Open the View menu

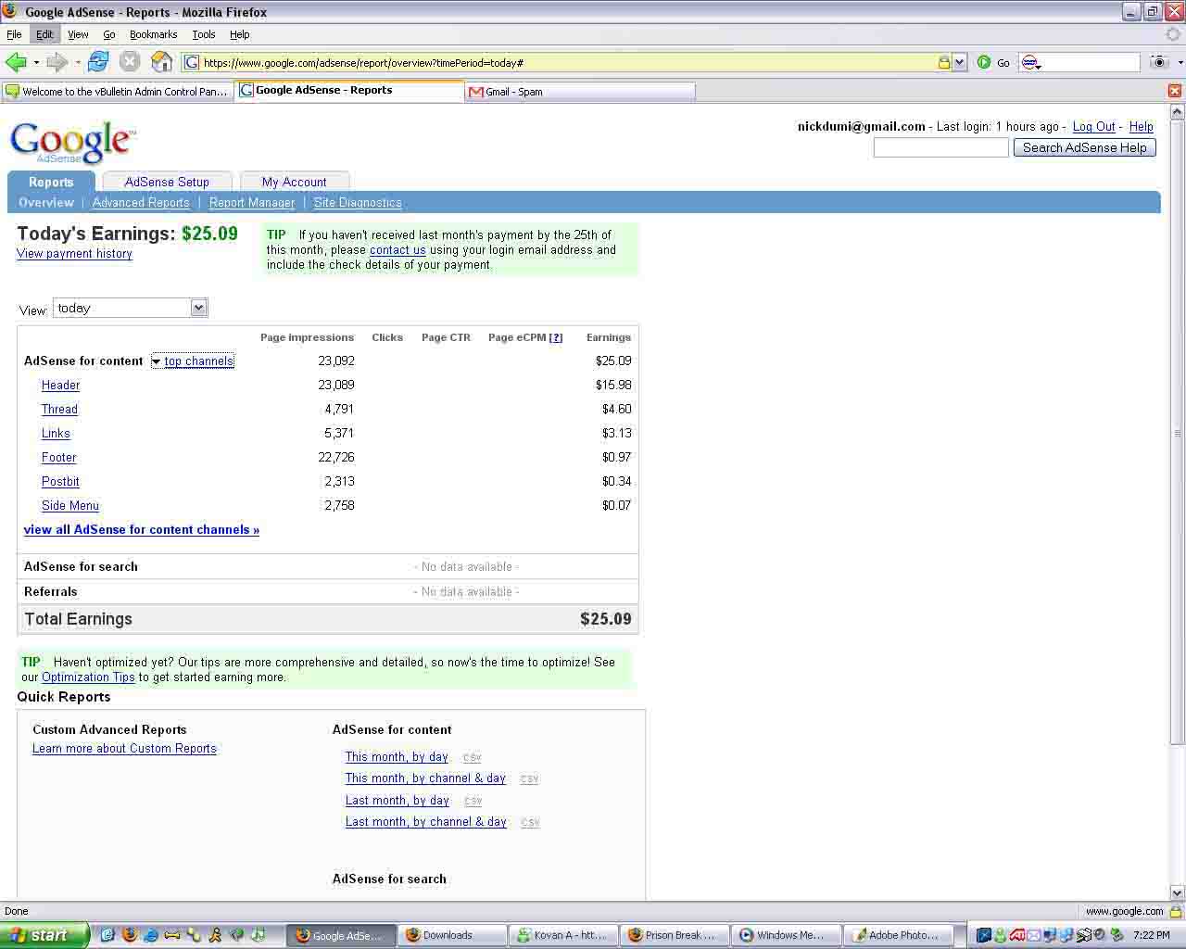[78, 34]
